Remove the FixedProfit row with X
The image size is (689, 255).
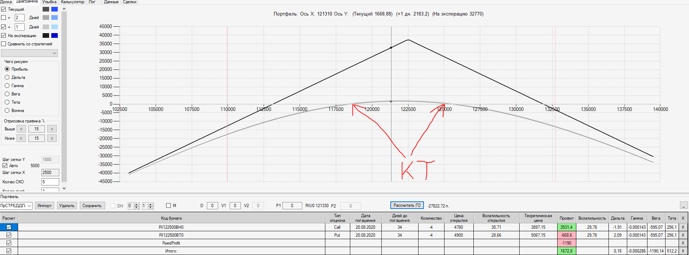(683, 243)
